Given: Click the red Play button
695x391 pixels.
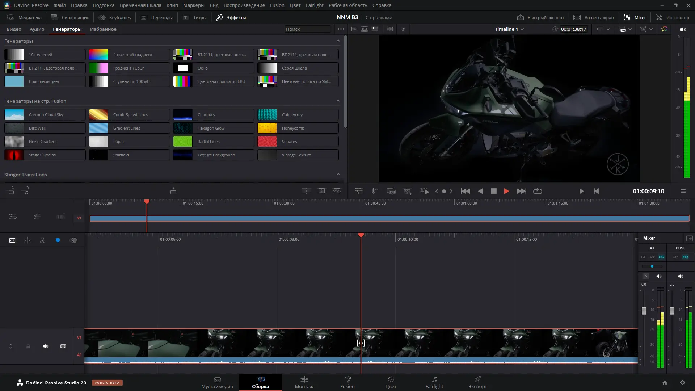Looking at the screenshot, I should click(x=506, y=191).
